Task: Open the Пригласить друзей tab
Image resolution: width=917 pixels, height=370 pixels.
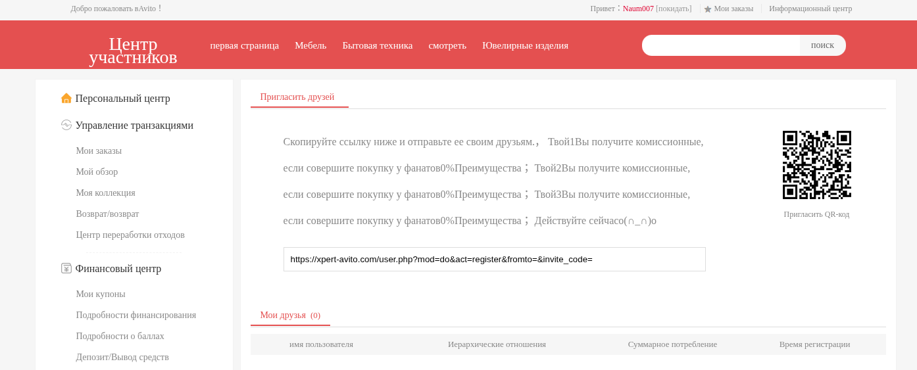Action: [297, 97]
